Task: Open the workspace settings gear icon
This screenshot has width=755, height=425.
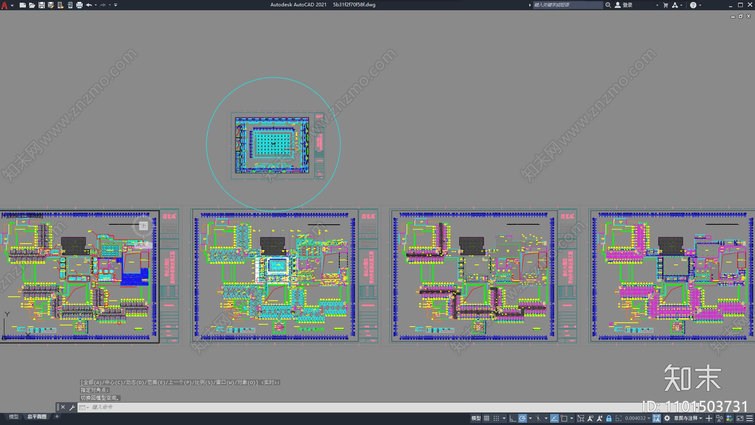Action: 667,418
